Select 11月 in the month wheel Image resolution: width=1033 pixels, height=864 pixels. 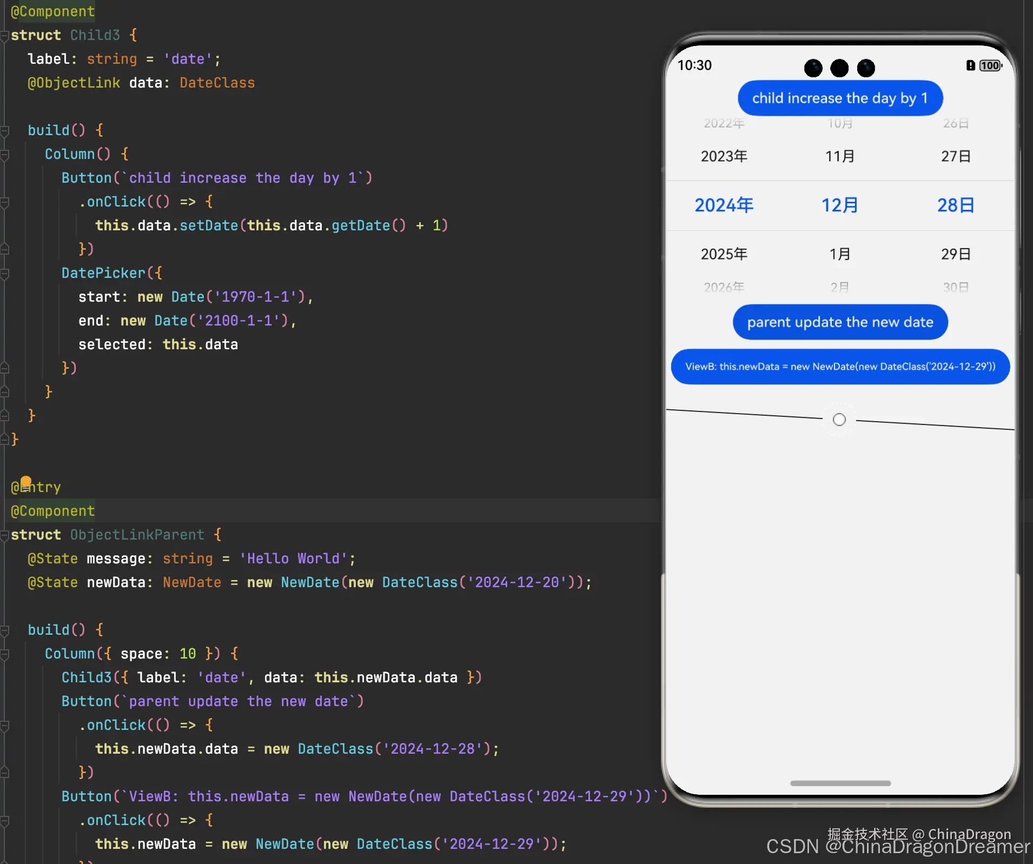pos(840,156)
